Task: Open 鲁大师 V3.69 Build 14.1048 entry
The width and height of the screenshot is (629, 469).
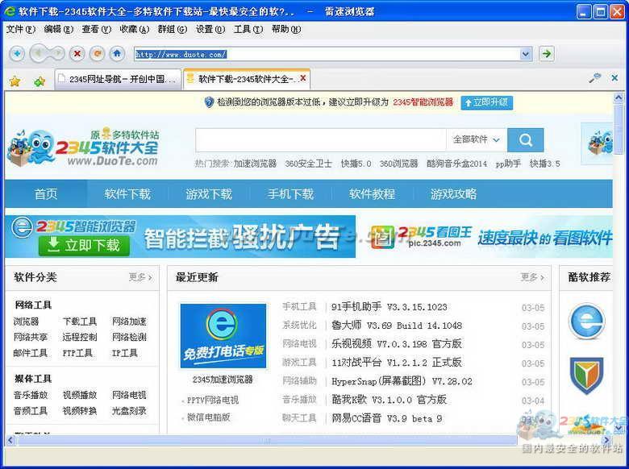Action: 397,326
